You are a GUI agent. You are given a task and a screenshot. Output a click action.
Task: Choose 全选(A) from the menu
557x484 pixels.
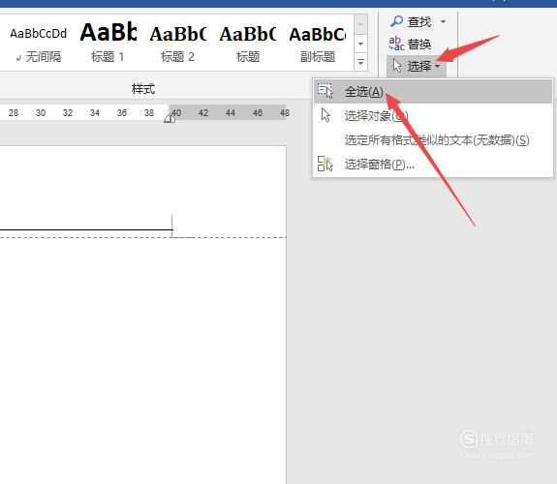(x=433, y=92)
